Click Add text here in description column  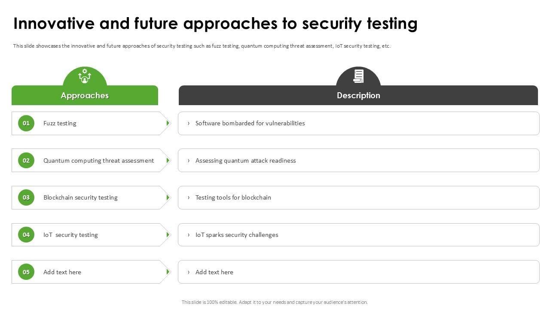[214, 272]
